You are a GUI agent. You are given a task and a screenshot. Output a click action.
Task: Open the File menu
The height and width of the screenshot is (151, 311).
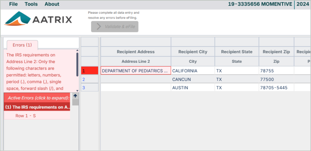pyautogui.click(x=13, y=4)
